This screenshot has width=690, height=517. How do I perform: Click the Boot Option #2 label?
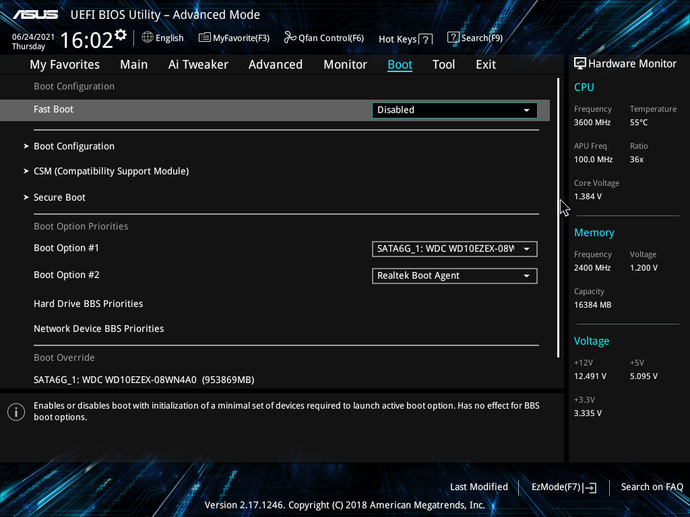click(x=67, y=275)
